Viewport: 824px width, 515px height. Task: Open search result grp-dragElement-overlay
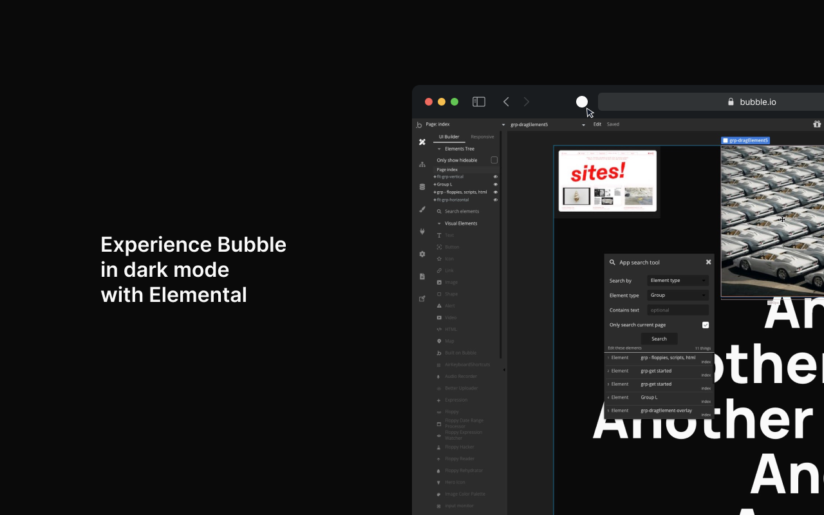[x=659, y=412]
